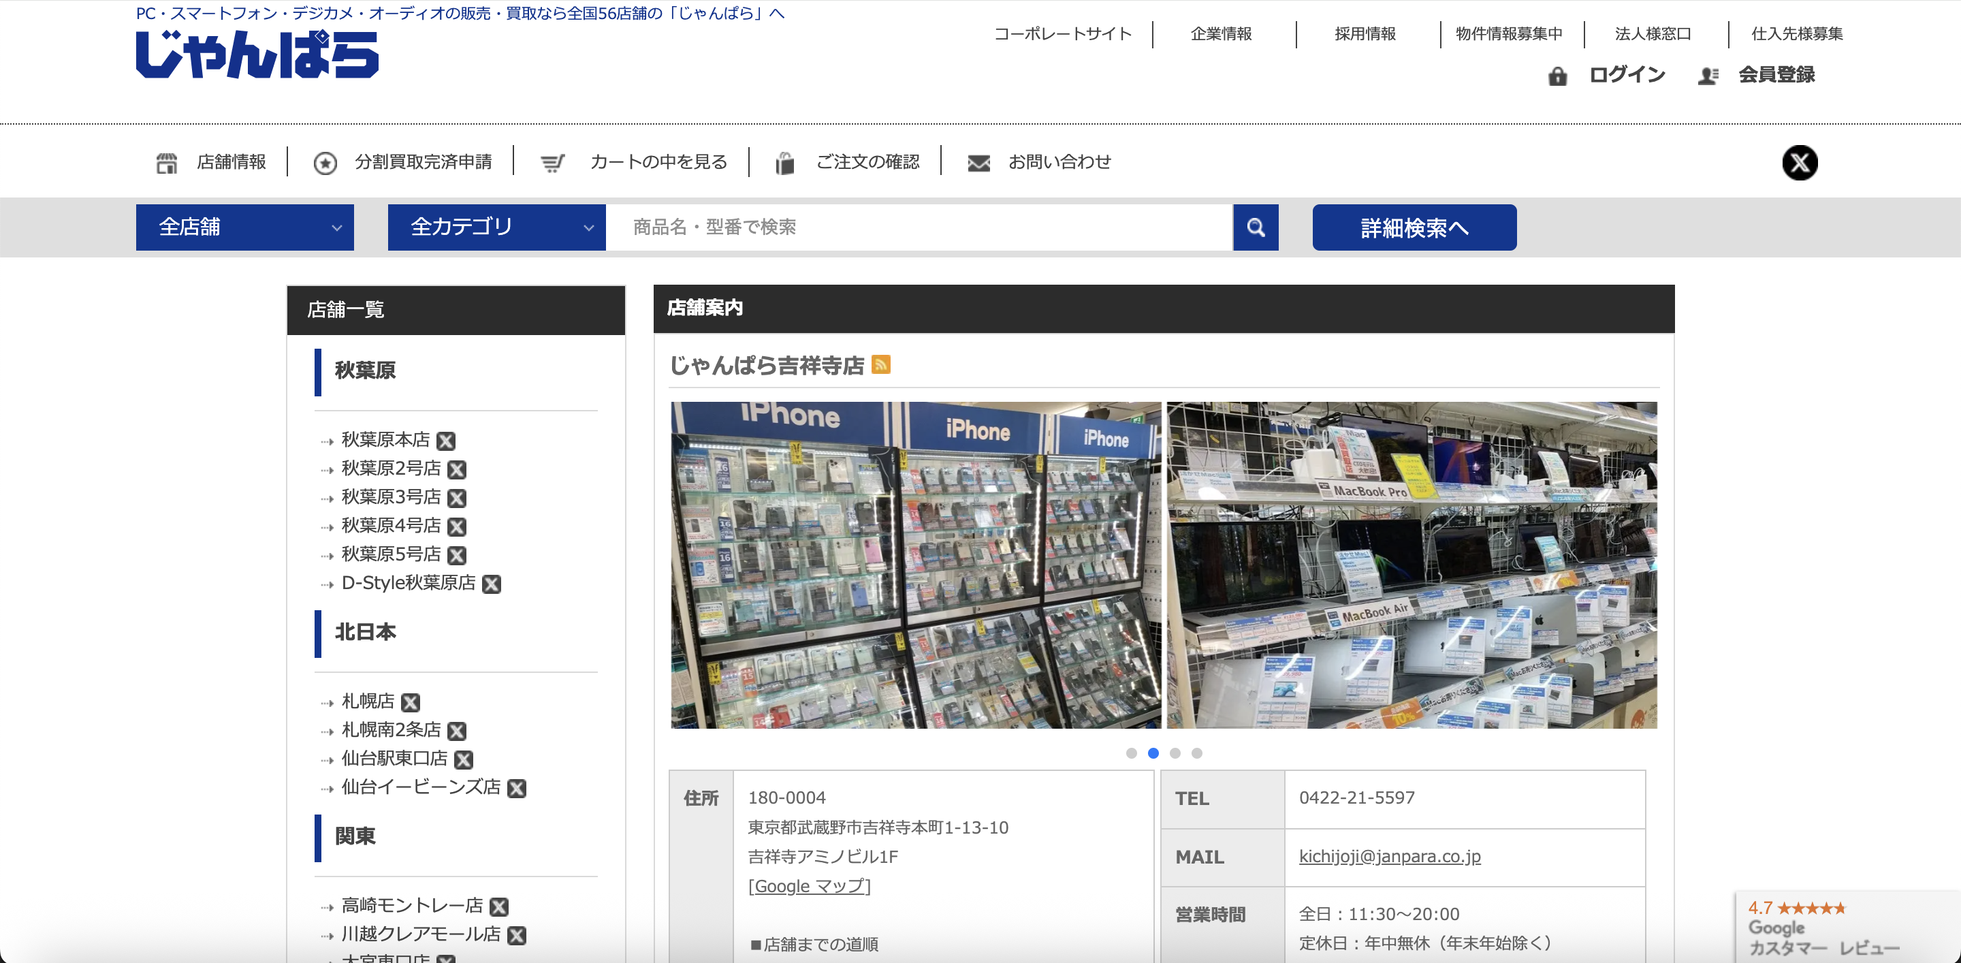
Task: Click the 分割買取完済申請 nav text
Action: pyautogui.click(x=424, y=161)
